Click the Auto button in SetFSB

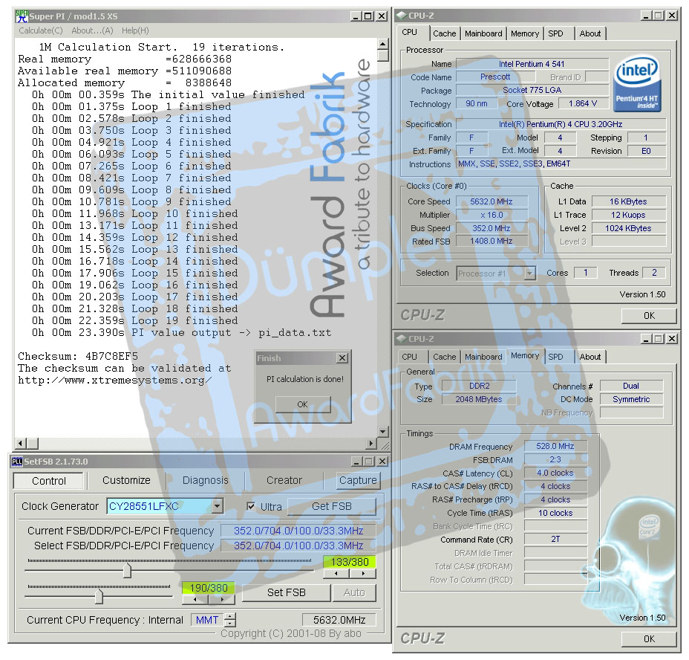coord(354,592)
